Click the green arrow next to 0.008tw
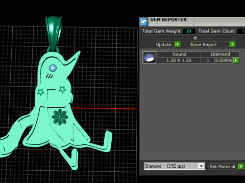Viewport: 245px width, 183px height. [236, 60]
